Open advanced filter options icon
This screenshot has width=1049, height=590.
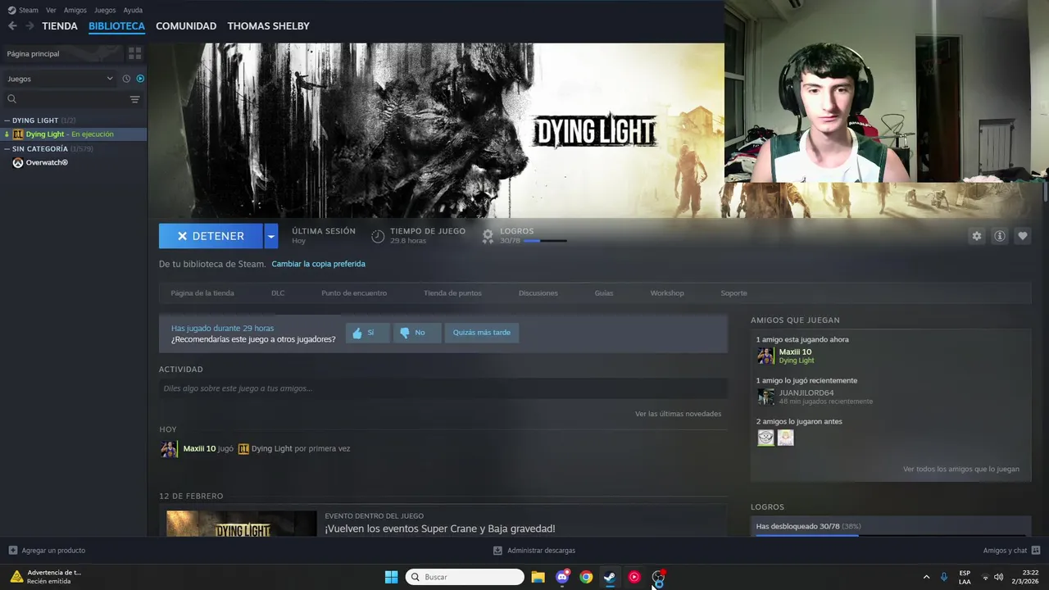(x=135, y=99)
